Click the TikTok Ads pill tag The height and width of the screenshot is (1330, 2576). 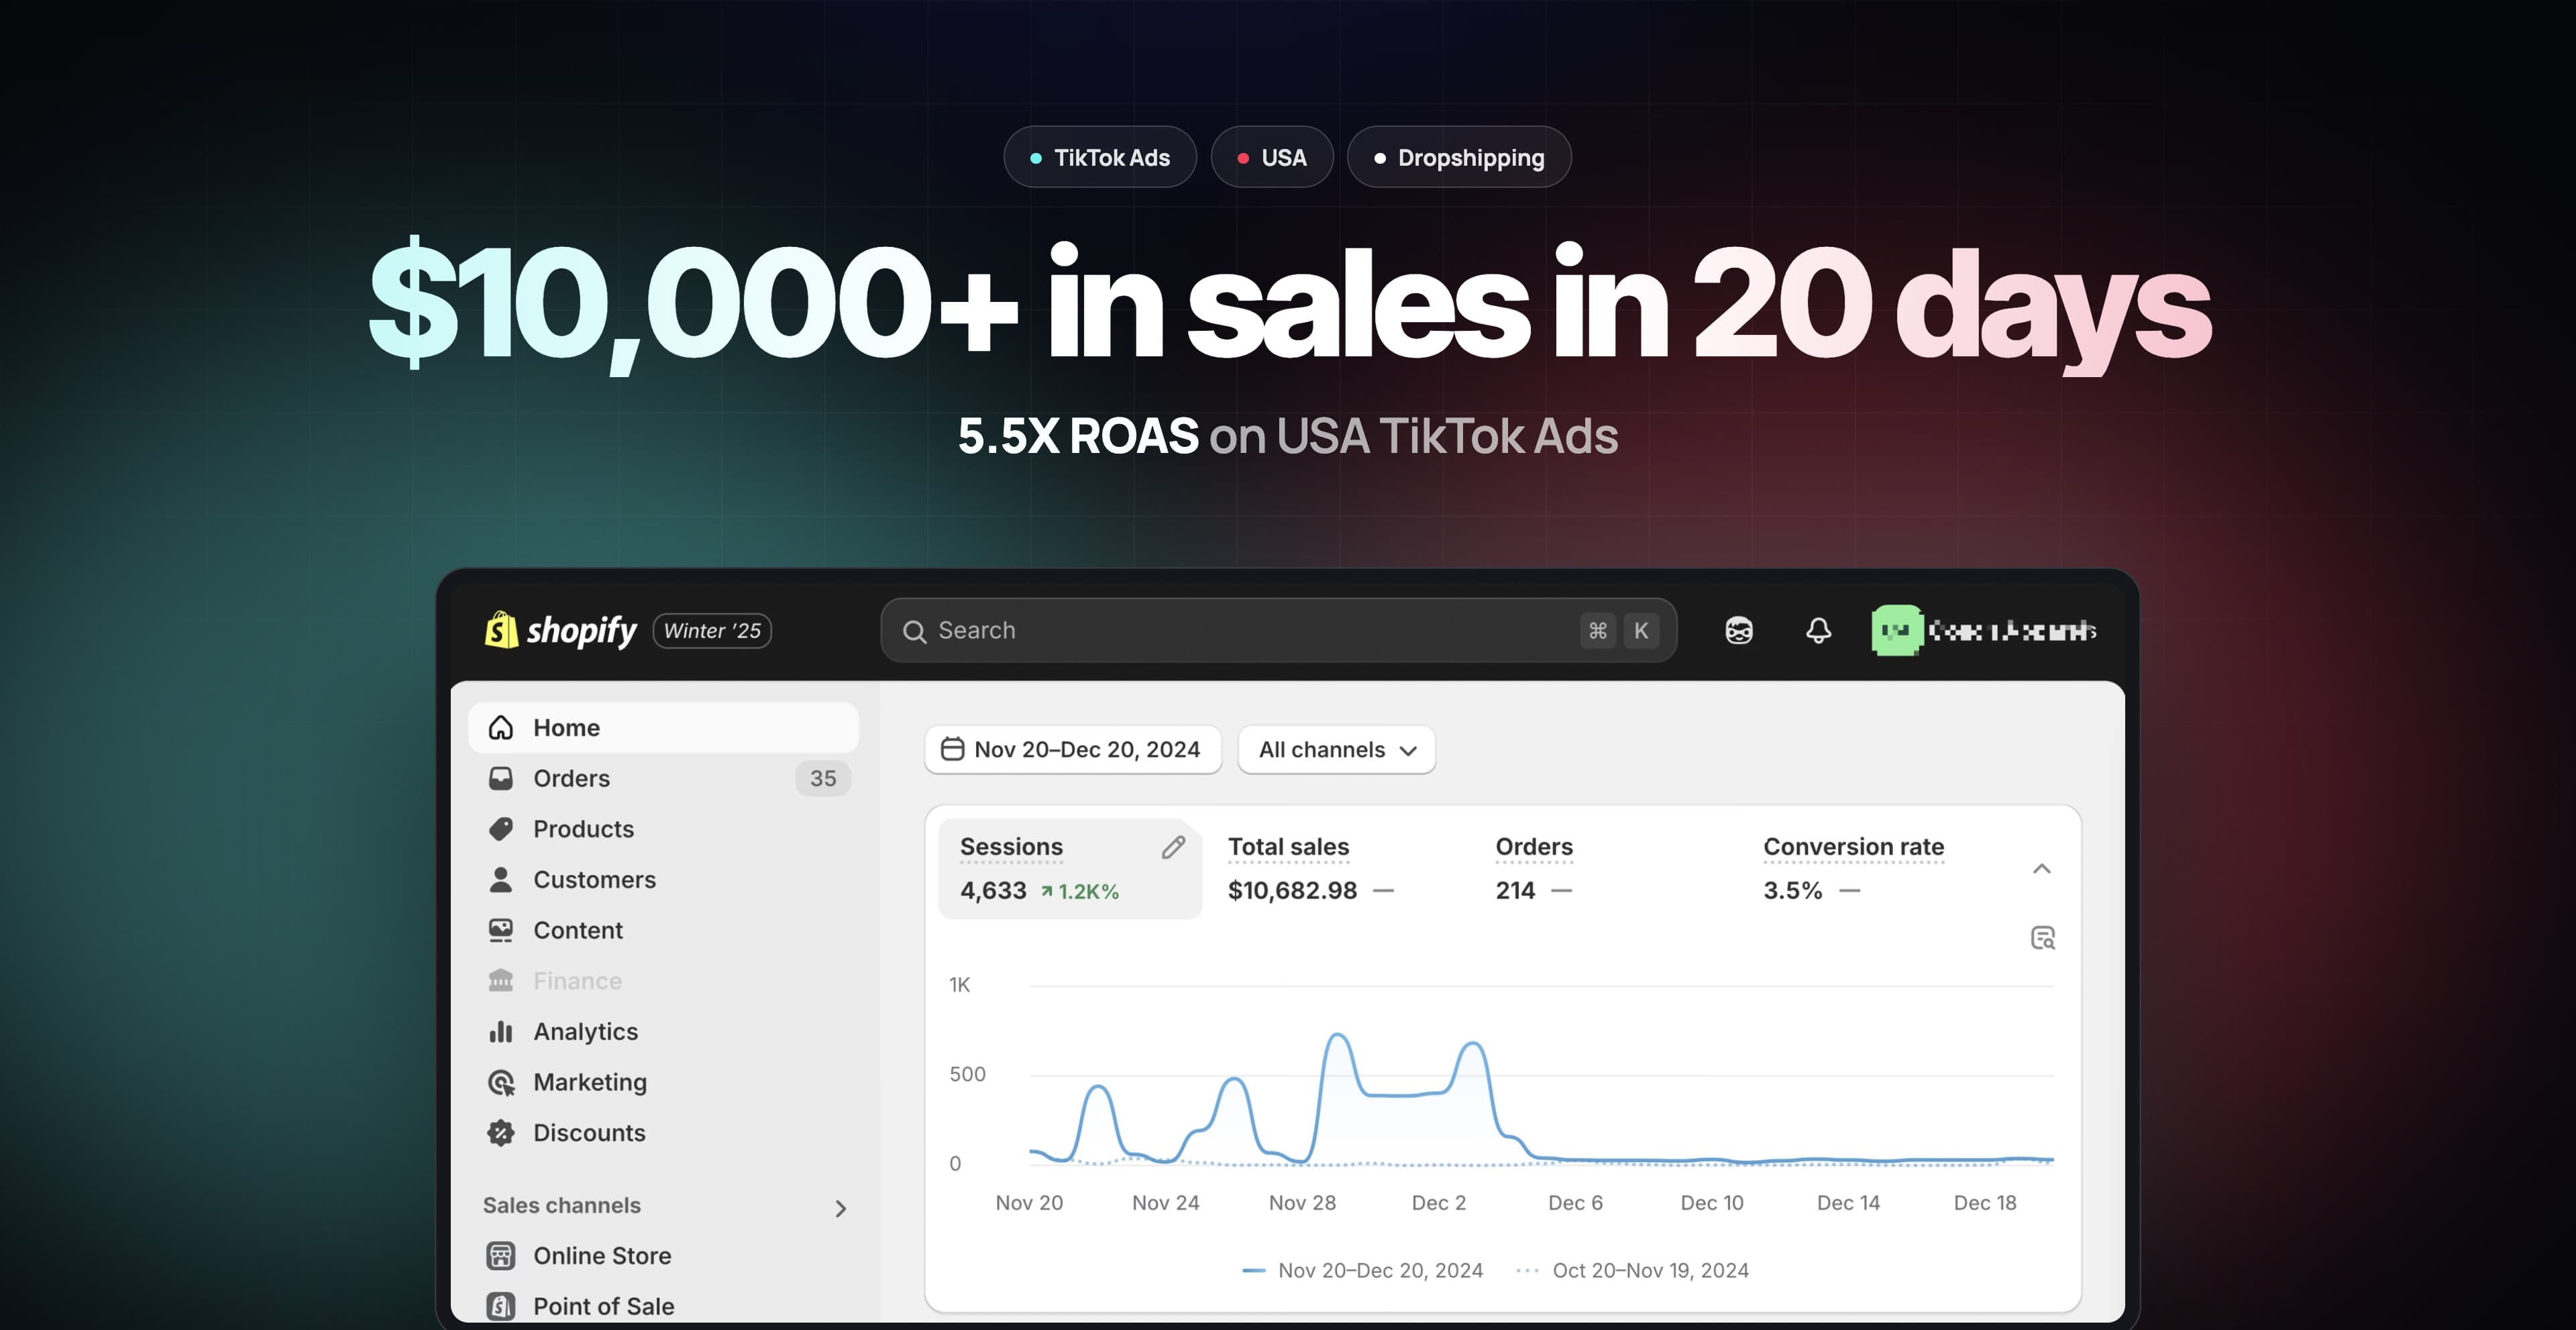pyautogui.click(x=1100, y=157)
